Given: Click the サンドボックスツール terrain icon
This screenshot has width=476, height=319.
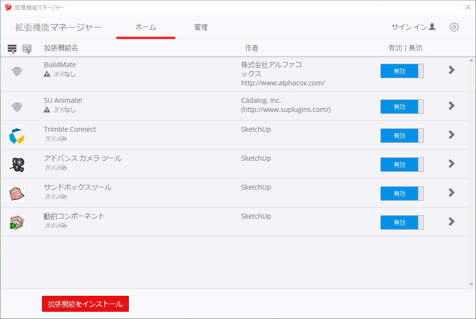Looking at the screenshot, I should pyautogui.click(x=17, y=194).
